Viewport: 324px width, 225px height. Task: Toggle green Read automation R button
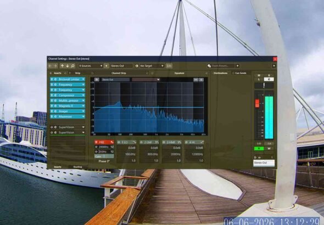[259, 148]
